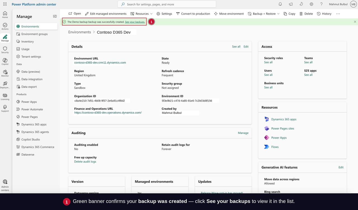The height and width of the screenshot is (210, 358).
Task: Open the contoso-d365-dev.crm11.dynamics.com URL
Action: click(100, 63)
